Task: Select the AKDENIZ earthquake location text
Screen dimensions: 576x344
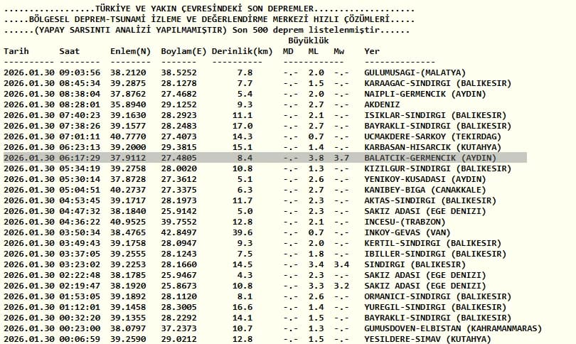Action: [x=382, y=104]
